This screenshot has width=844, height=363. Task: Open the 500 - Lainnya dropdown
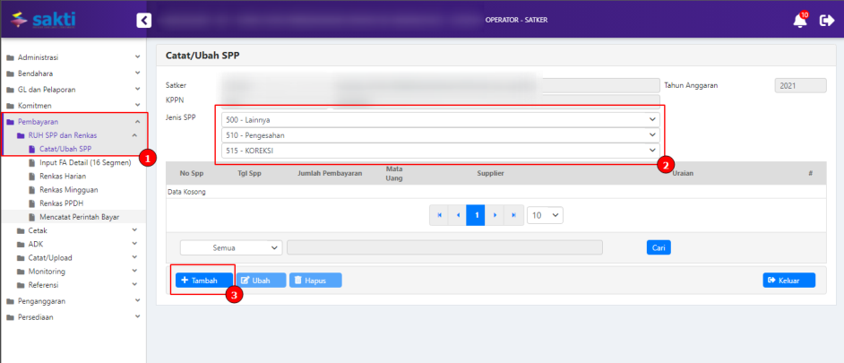pos(440,119)
